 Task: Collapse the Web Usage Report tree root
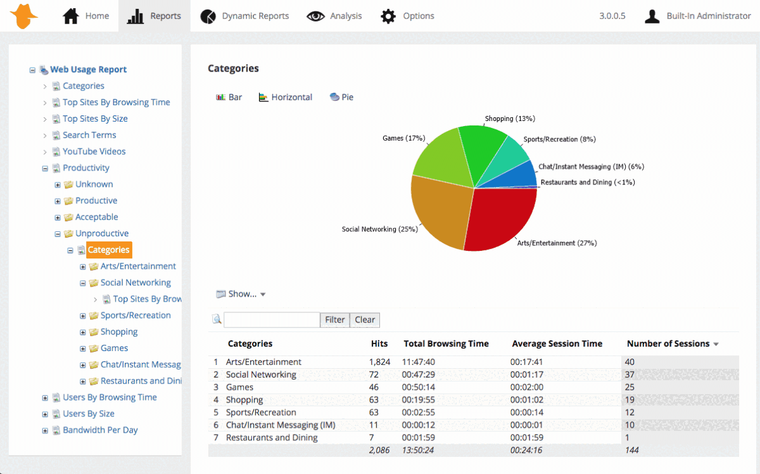32,70
